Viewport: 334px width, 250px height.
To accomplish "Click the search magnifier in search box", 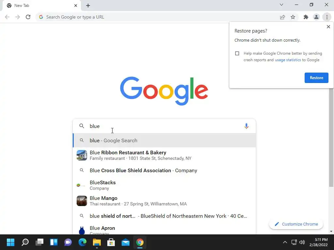I will tap(82, 126).
